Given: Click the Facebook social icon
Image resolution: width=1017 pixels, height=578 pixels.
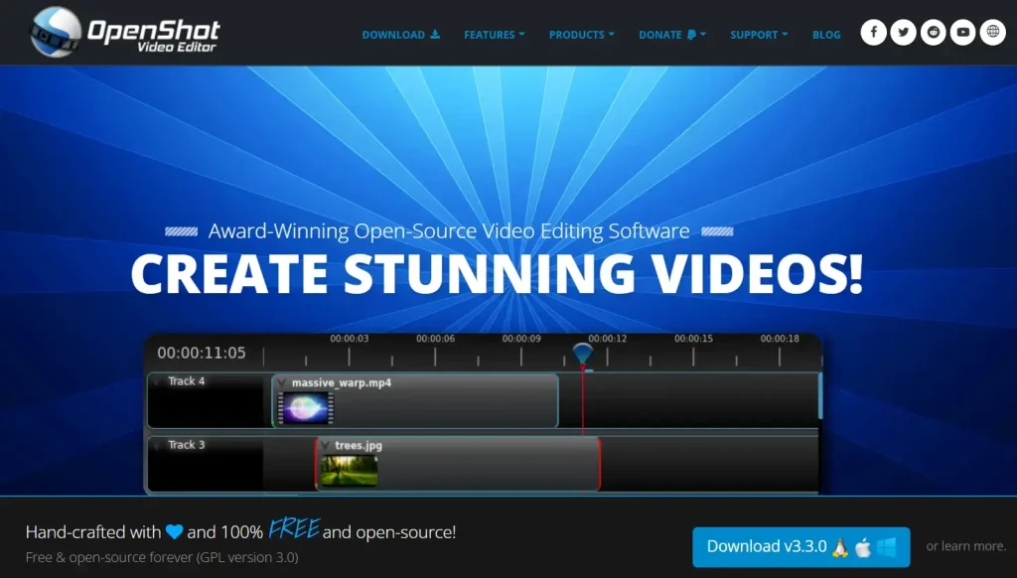Looking at the screenshot, I should [x=873, y=33].
